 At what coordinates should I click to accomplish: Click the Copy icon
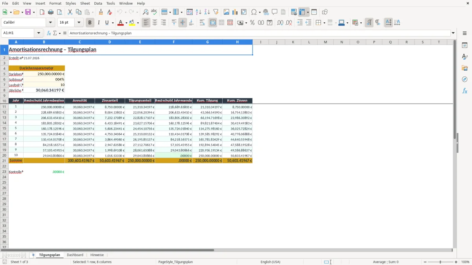click(x=79, y=12)
